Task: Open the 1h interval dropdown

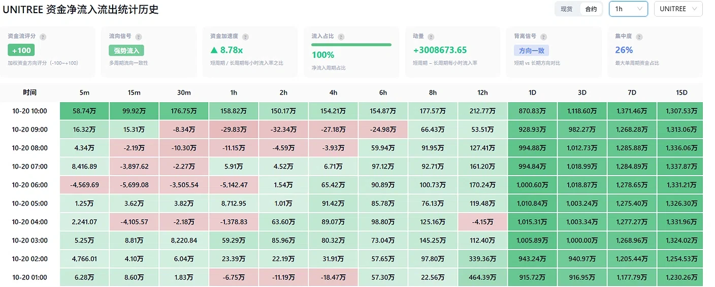Action: click(628, 9)
